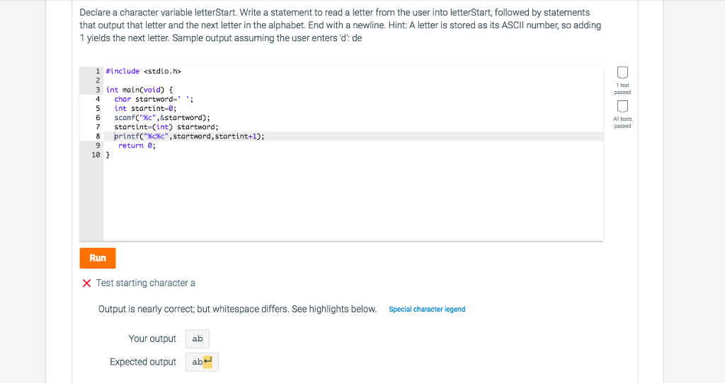Image resolution: width=725 pixels, height=383 pixels.
Task: Click on the 'return 0;' line
Action: coord(137,146)
